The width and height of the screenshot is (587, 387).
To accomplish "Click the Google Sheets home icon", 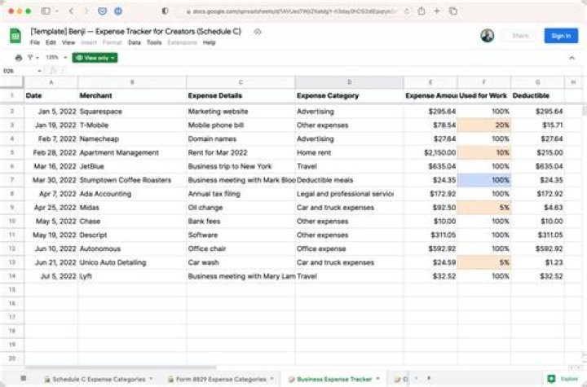I will (x=14, y=36).
